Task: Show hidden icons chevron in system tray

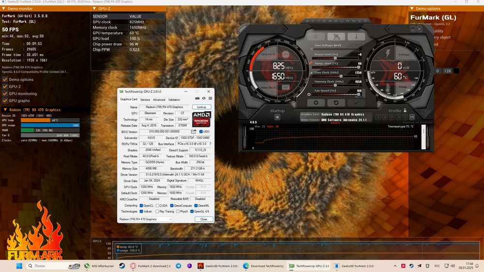Action: point(395,266)
